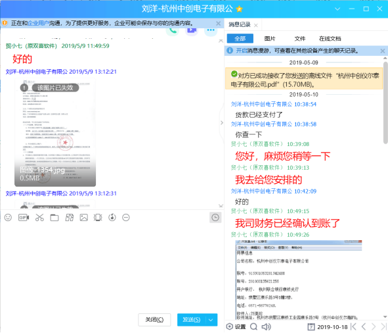Image resolution: width=388 pixels, height=333 pixels.
Task: Select the scissors screenshot tool
Action: pyautogui.click(x=39, y=218)
